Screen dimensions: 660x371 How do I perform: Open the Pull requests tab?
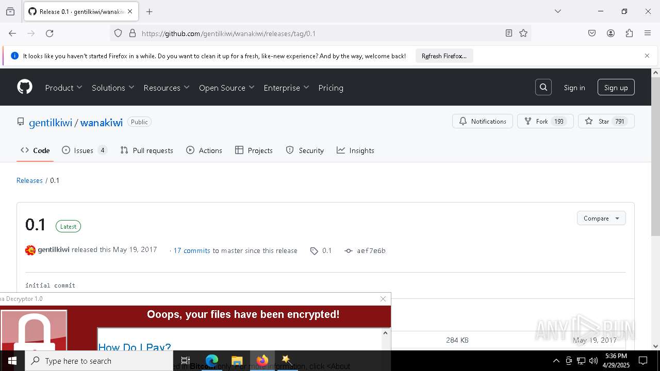(146, 150)
